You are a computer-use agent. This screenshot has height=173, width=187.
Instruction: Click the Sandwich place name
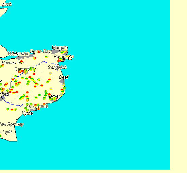[57, 68]
